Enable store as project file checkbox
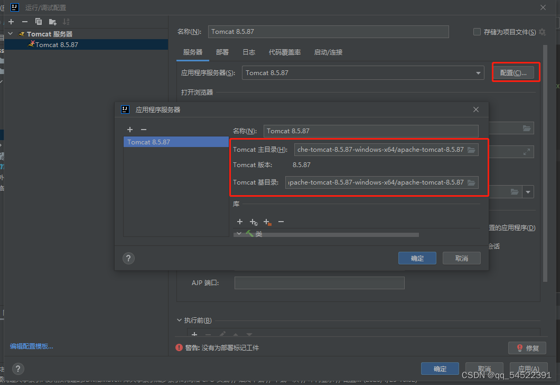Screen dimensions: 560x385 tap(477, 32)
